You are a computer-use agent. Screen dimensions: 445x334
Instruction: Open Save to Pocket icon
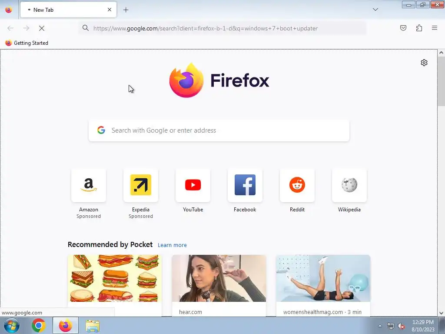click(403, 28)
